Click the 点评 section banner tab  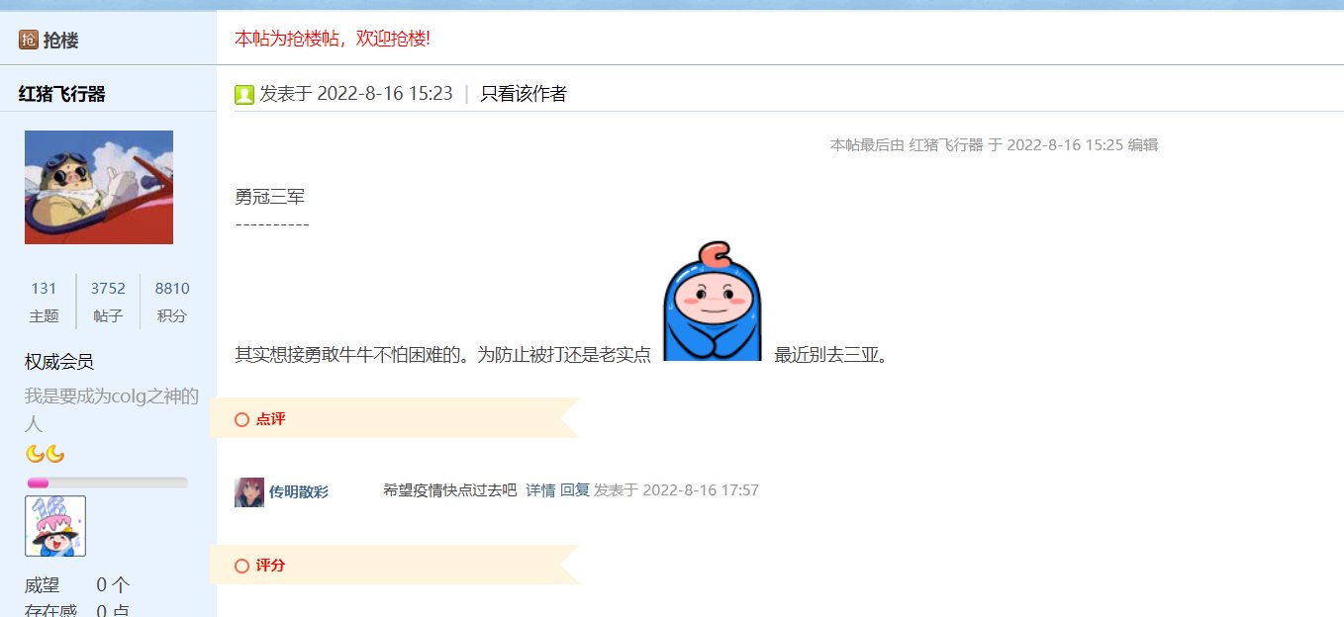[395, 418]
